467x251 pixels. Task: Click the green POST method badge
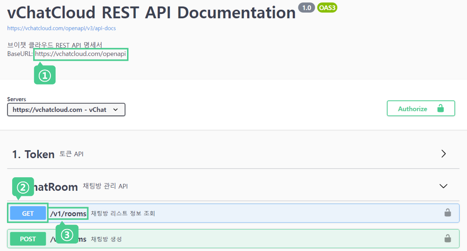pos(28,239)
